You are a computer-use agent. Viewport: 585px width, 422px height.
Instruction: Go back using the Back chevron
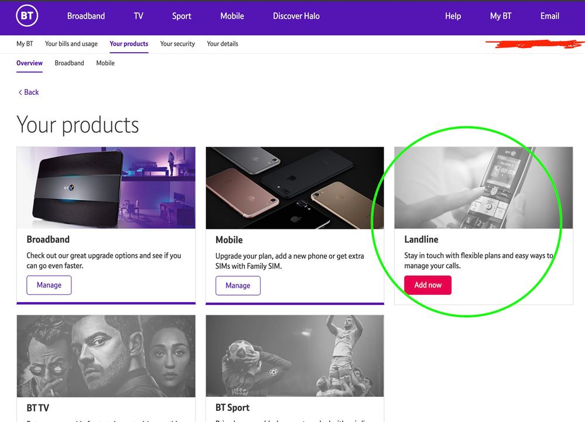click(28, 92)
